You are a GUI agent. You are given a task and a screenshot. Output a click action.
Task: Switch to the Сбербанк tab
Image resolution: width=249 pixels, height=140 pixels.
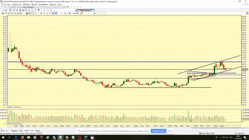pyautogui.click(x=14, y=131)
